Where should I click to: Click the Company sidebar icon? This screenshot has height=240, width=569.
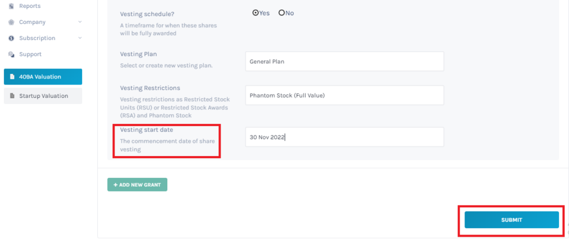pyautogui.click(x=11, y=22)
